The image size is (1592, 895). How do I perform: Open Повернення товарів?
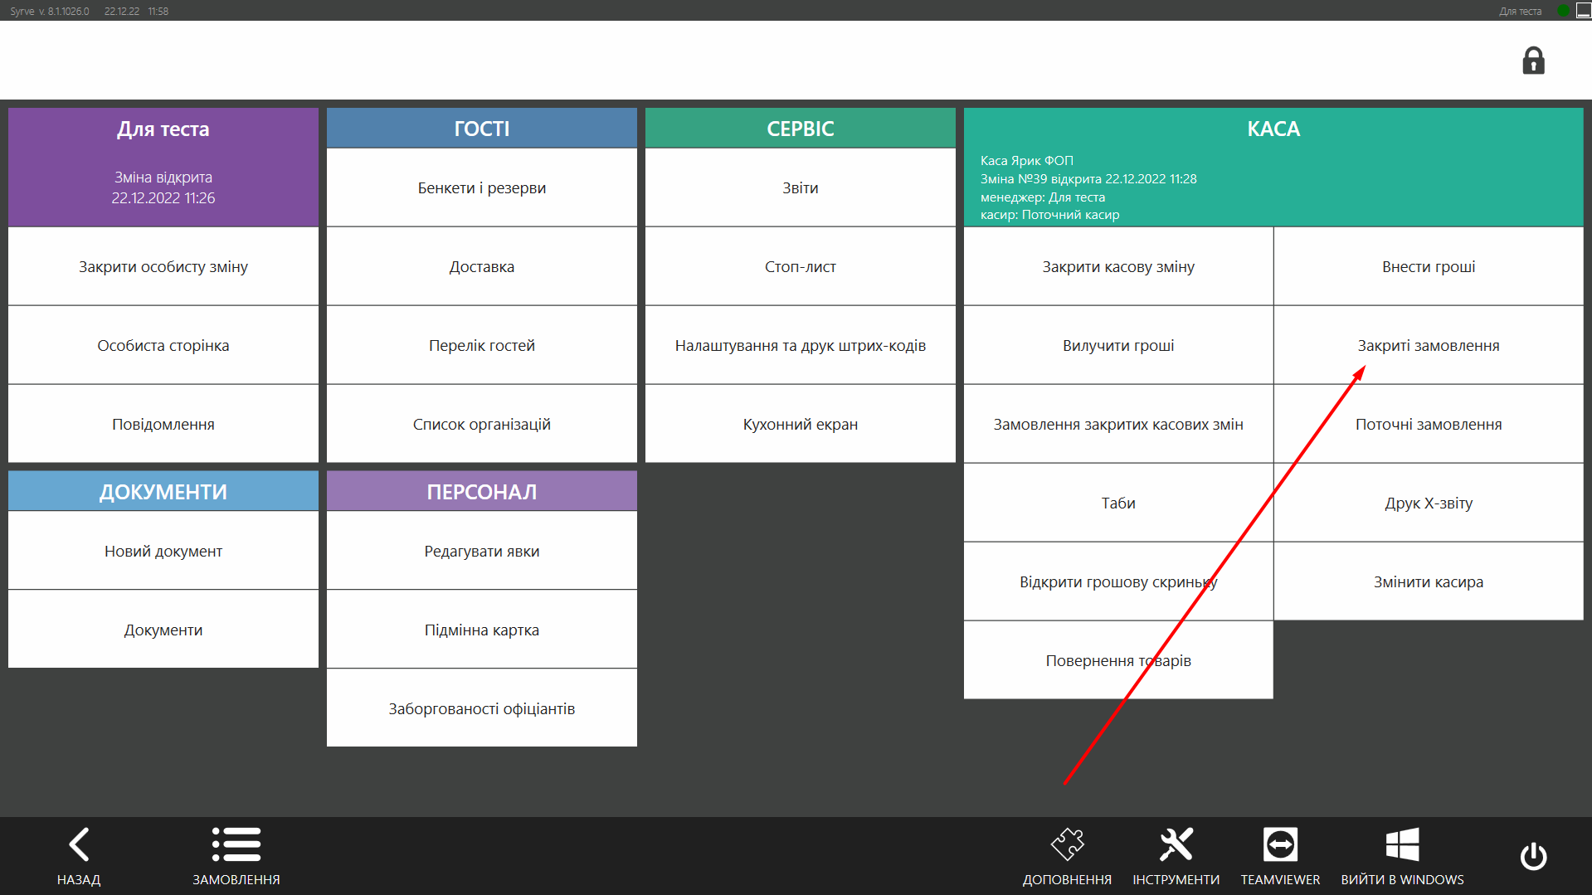1117,660
